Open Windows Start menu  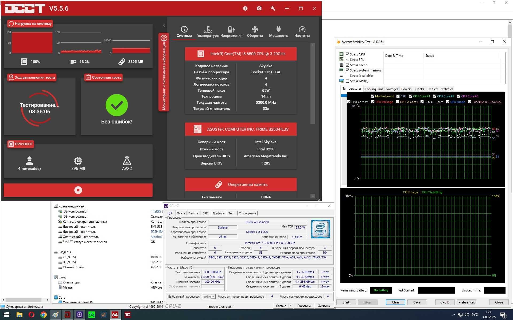[x=6, y=315]
